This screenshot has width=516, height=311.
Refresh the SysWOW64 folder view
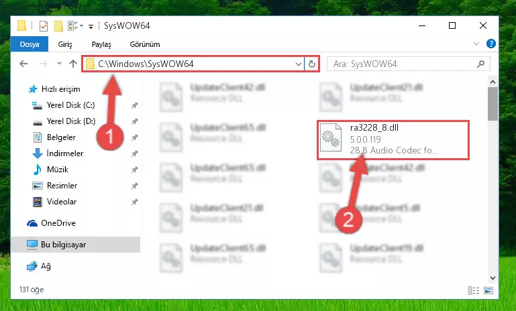312,64
